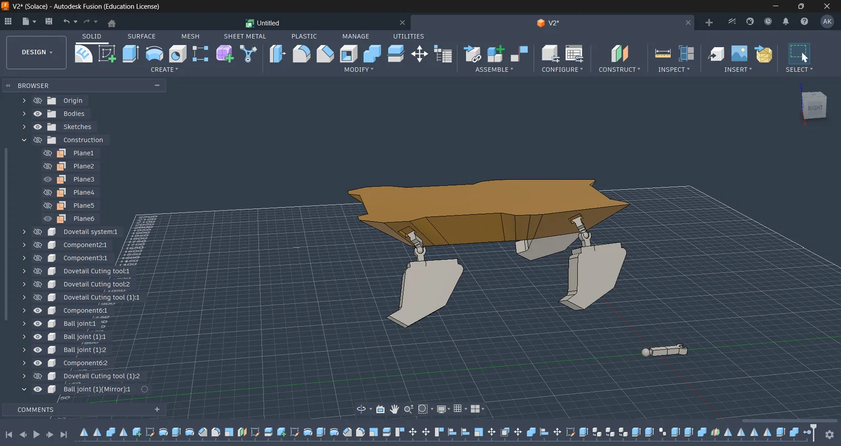This screenshot has width=841, height=446.
Task: Click the Move/Copy tool icon
Action: 419,54
